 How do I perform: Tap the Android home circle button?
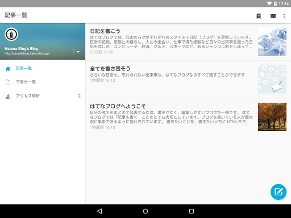(145, 211)
